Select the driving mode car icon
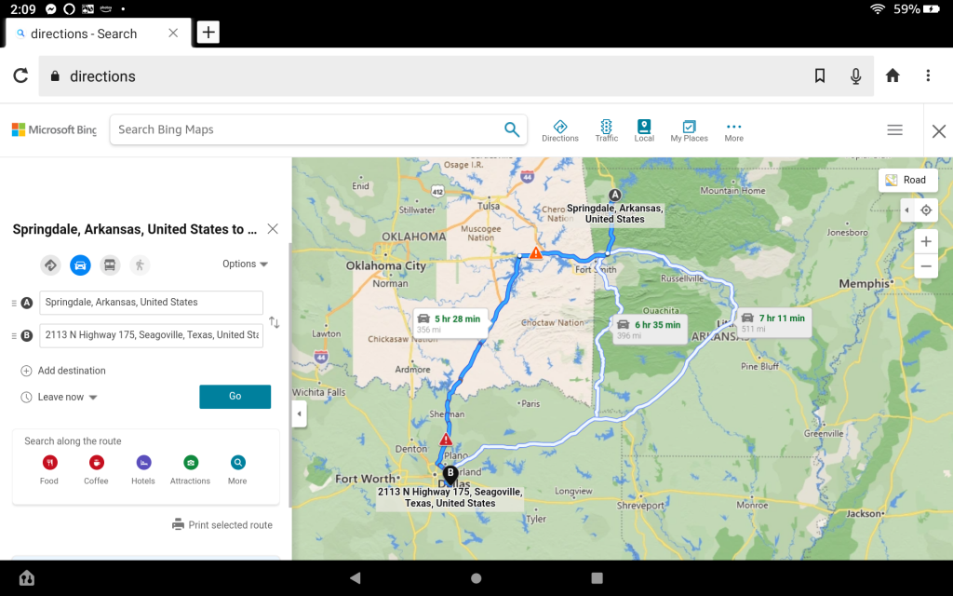Screen dimensions: 953x596 (x=81, y=265)
